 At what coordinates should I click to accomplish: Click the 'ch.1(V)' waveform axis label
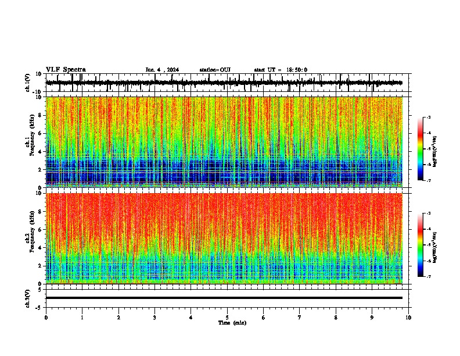(28, 83)
